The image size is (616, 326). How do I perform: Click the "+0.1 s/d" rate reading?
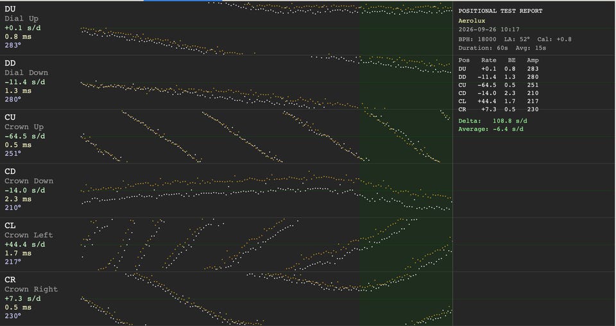click(22, 28)
